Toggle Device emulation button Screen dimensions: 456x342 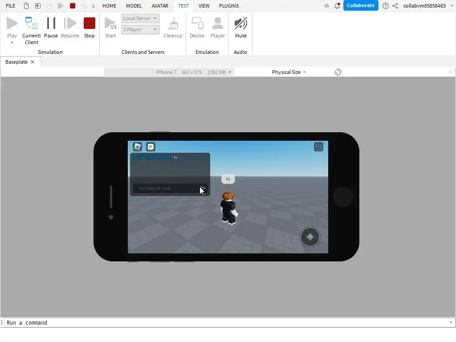coord(197,27)
